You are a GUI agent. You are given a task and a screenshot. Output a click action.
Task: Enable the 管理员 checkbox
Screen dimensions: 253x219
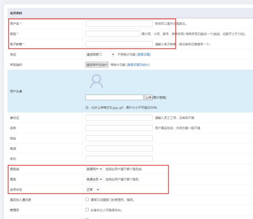(87, 210)
